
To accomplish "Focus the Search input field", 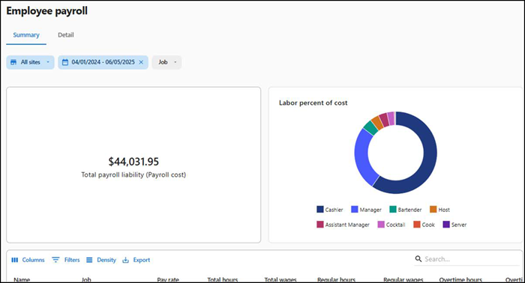I will coord(466,259).
